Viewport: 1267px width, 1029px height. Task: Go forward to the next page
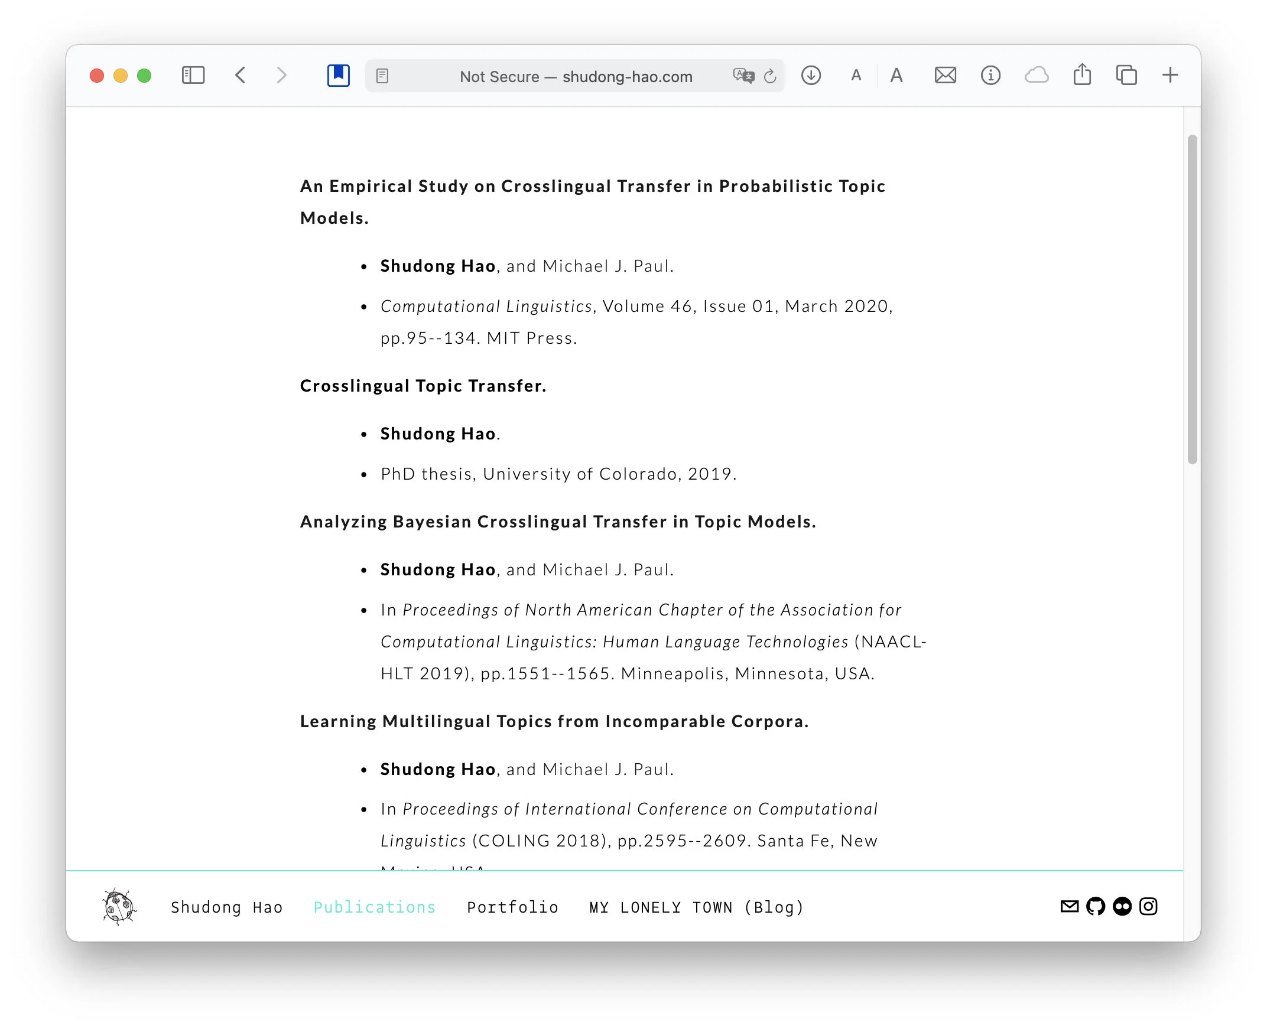[282, 75]
